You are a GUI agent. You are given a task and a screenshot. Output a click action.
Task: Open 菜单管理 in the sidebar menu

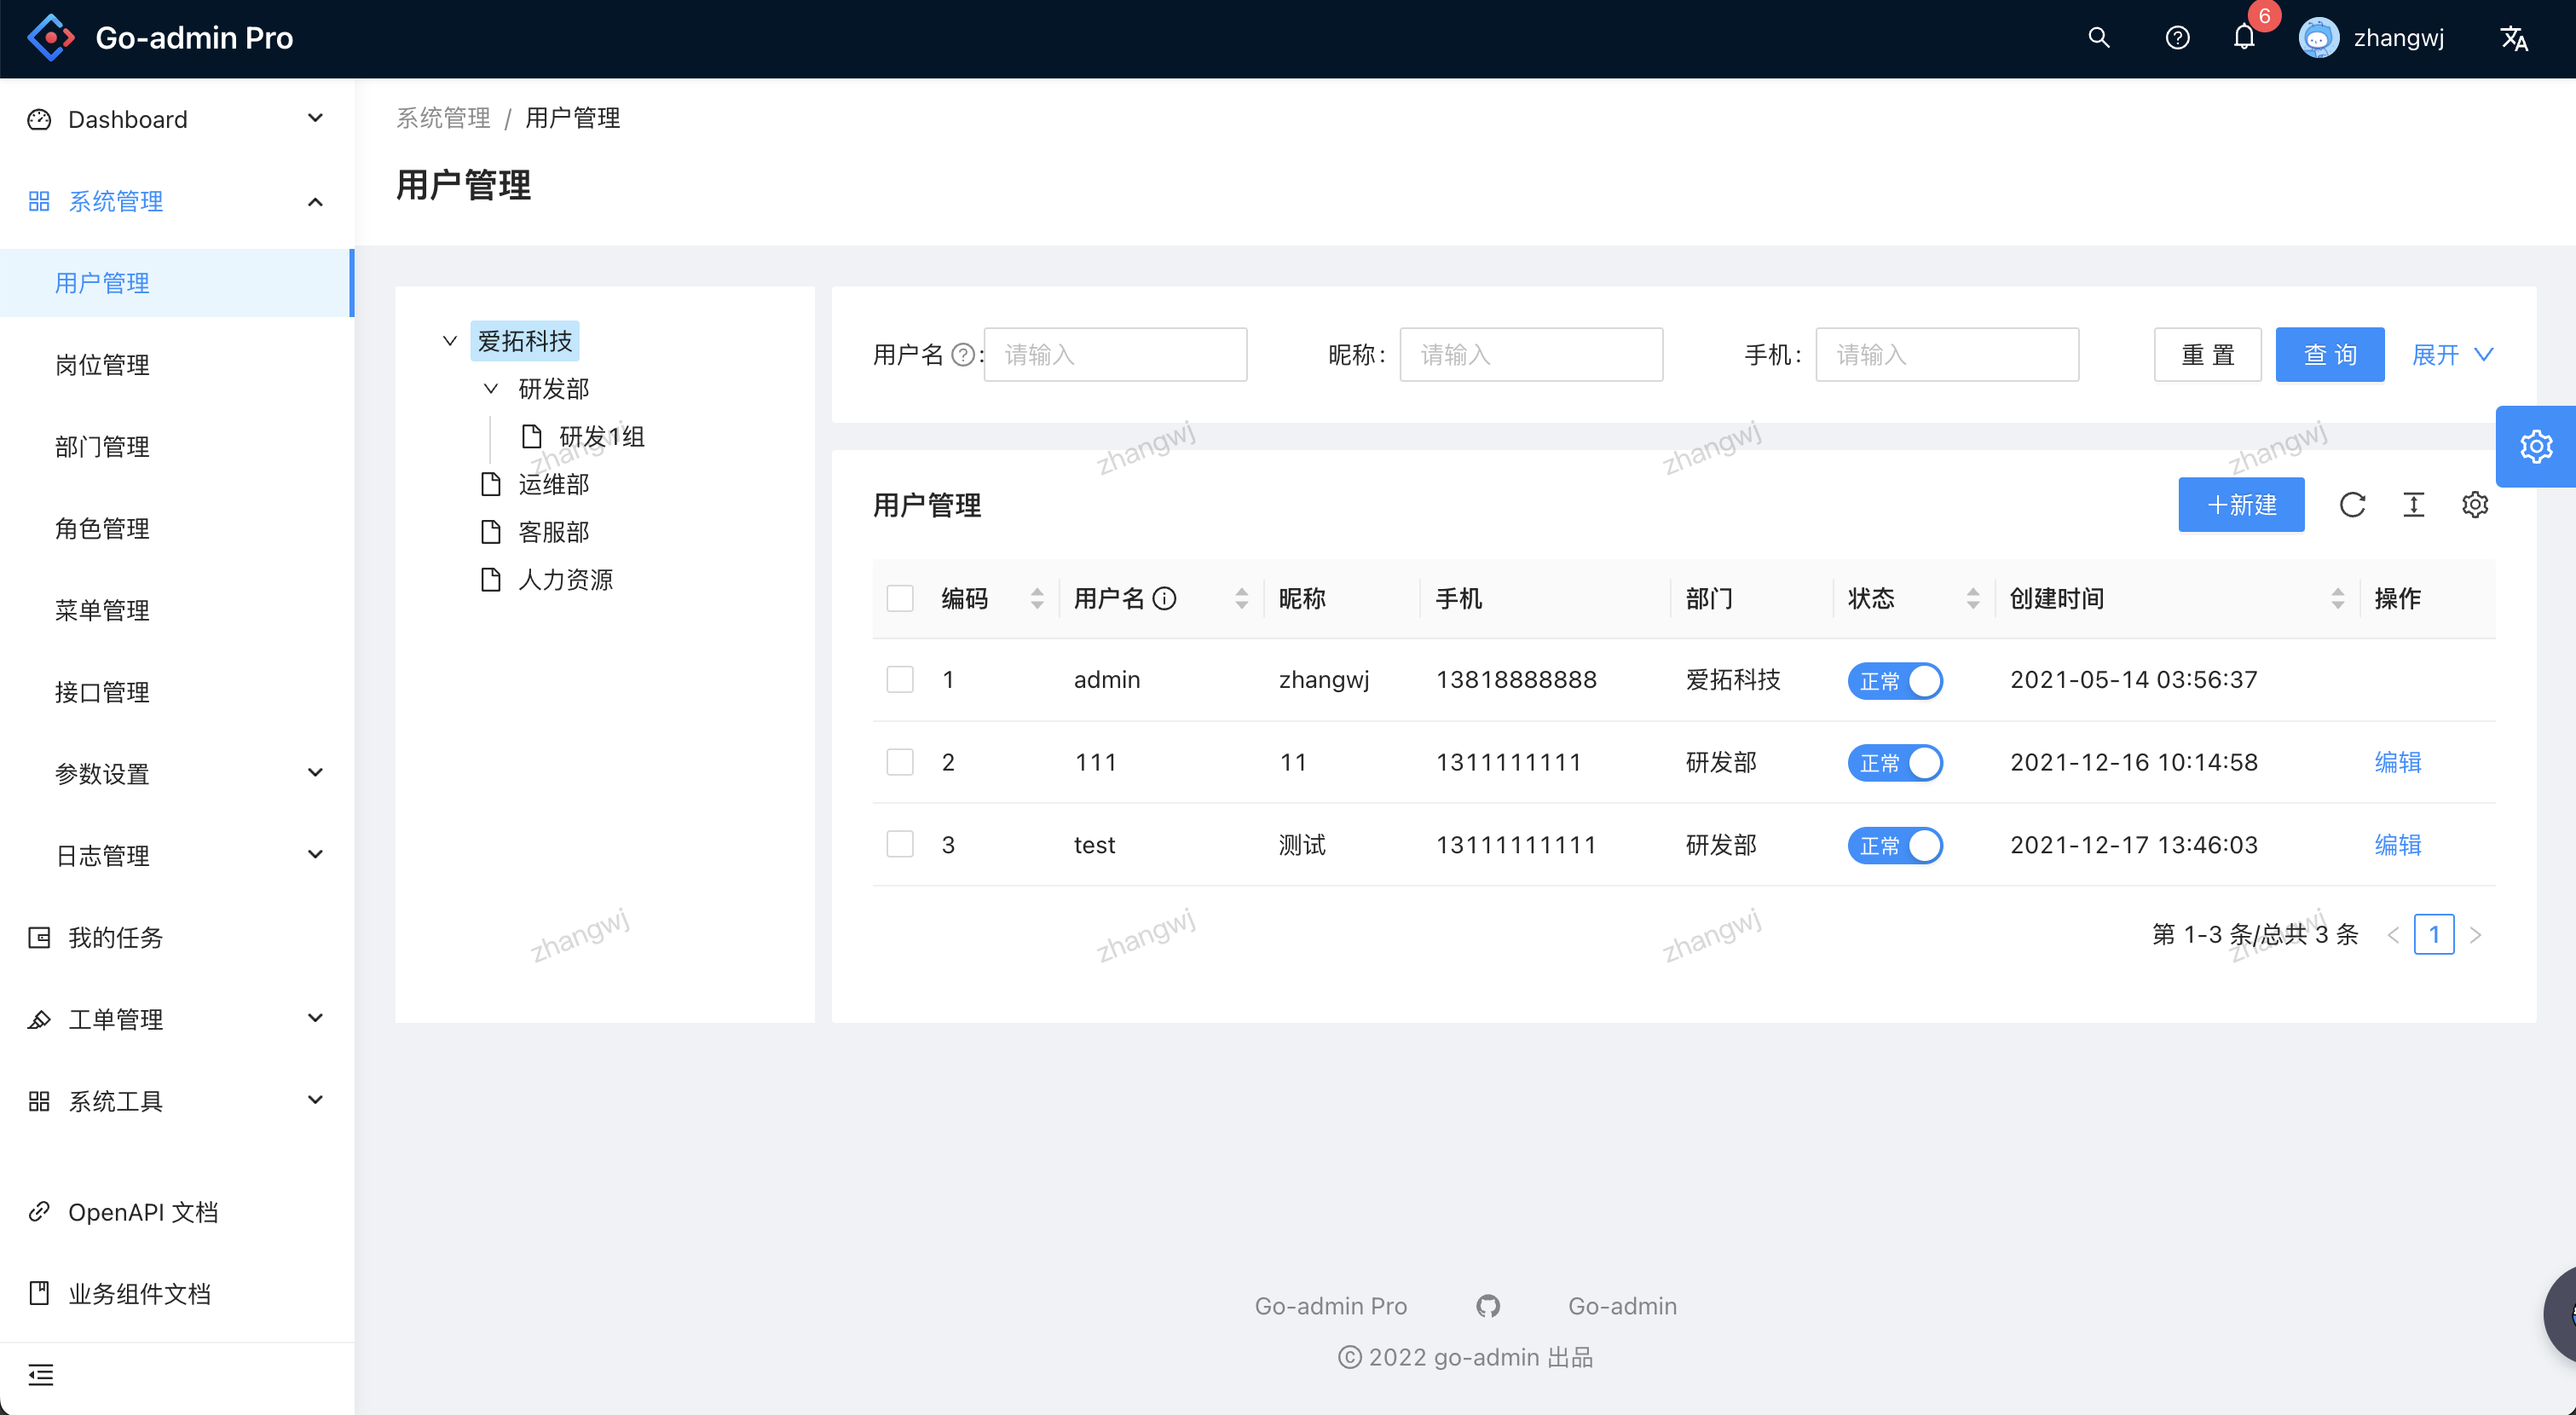coord(102,610)
